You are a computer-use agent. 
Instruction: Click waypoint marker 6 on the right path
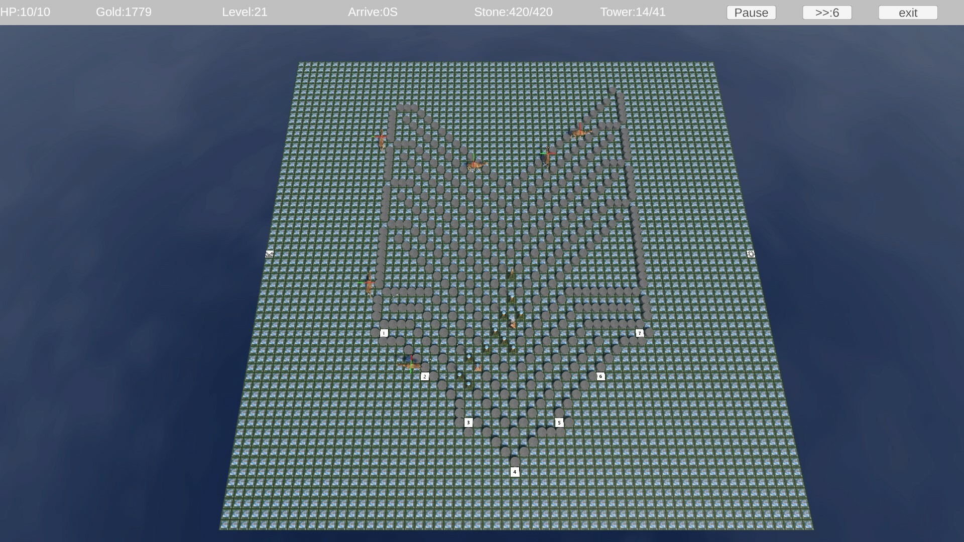601,376
